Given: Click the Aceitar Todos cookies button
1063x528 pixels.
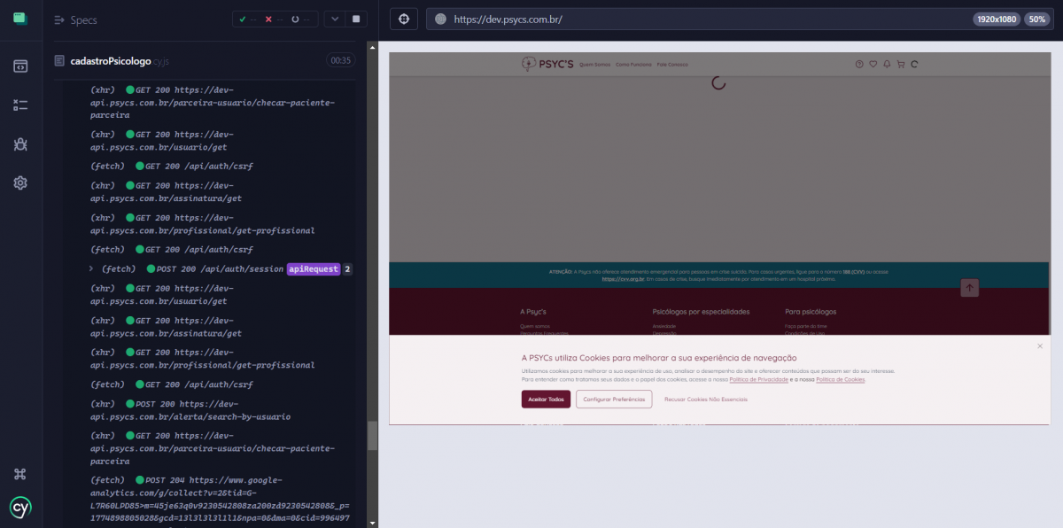Looking at the screenshot, I should click(546, 400).
